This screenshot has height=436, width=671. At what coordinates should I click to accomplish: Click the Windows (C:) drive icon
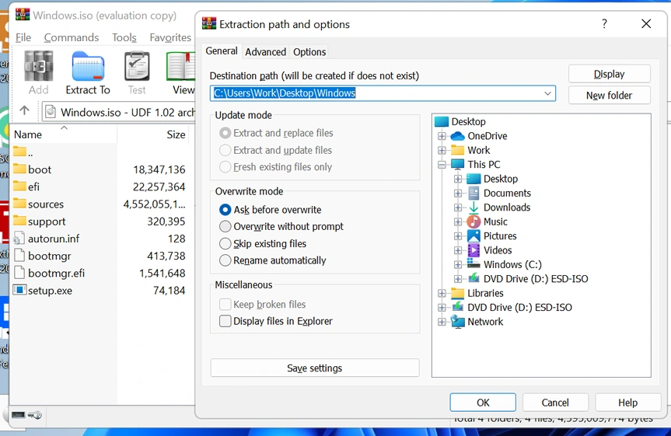[x=474, y=263]
